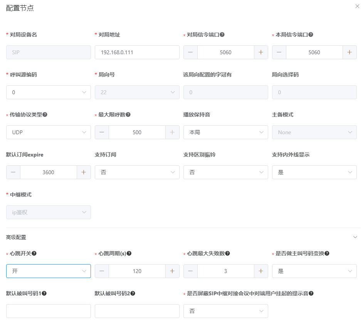363x323 pixels.
Task: Click the 配置节点 dialog title
Action: (x=20, y=8)
